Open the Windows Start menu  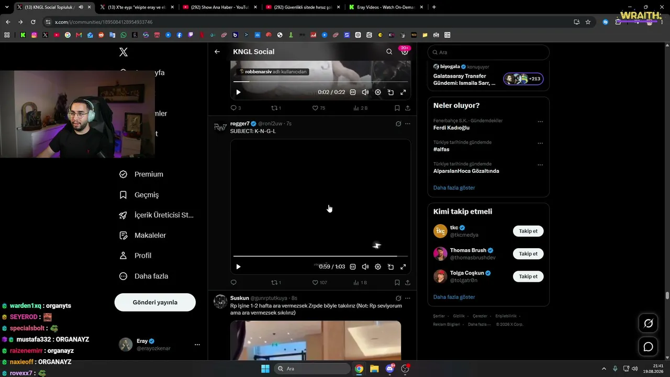click(265, 369)
